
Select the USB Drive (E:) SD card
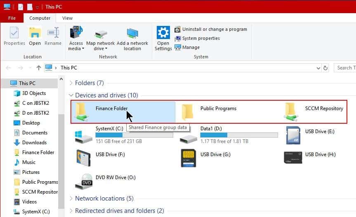click(293, 135)
